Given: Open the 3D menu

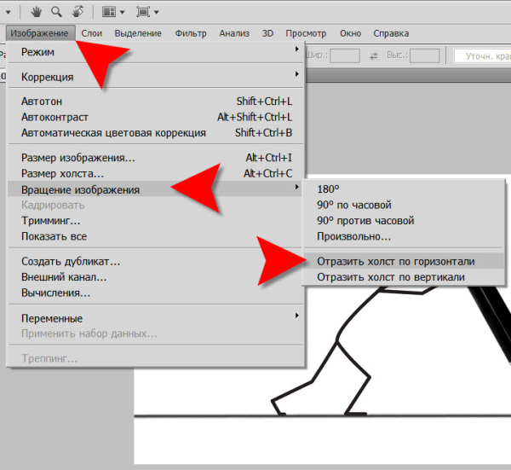Looking at the screenshot, I should [x=268, y=33].
